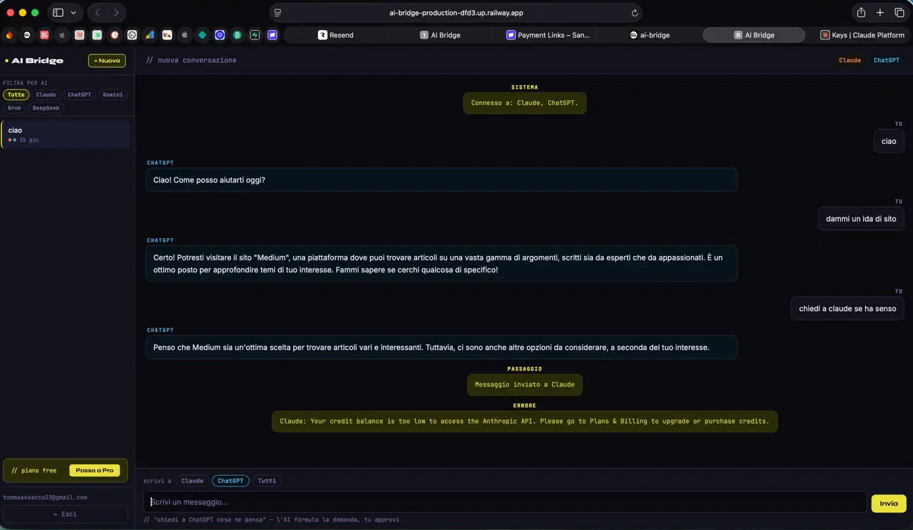Click the user's "ciao" message bubble
This screenshot has height=530, width=913.
pos(889,141)
